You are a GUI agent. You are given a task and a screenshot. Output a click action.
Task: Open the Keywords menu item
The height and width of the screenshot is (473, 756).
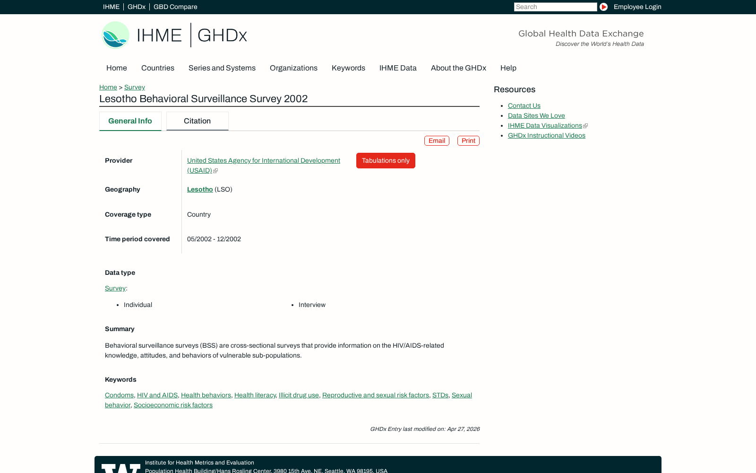(x=348, y=68)
